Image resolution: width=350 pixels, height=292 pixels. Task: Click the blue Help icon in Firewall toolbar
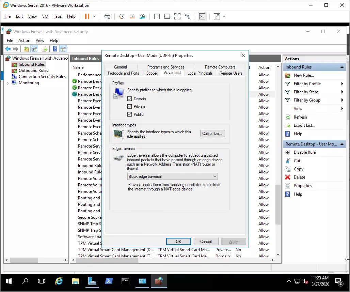pos(55,49)
